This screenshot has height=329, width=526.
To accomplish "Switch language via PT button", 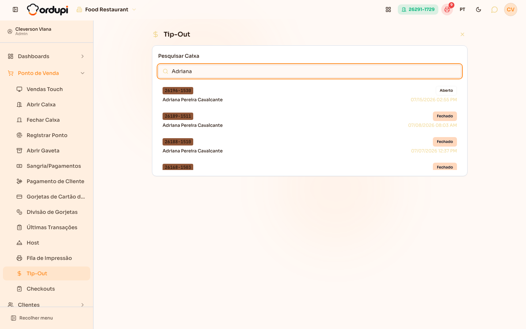I will point(462,10).
